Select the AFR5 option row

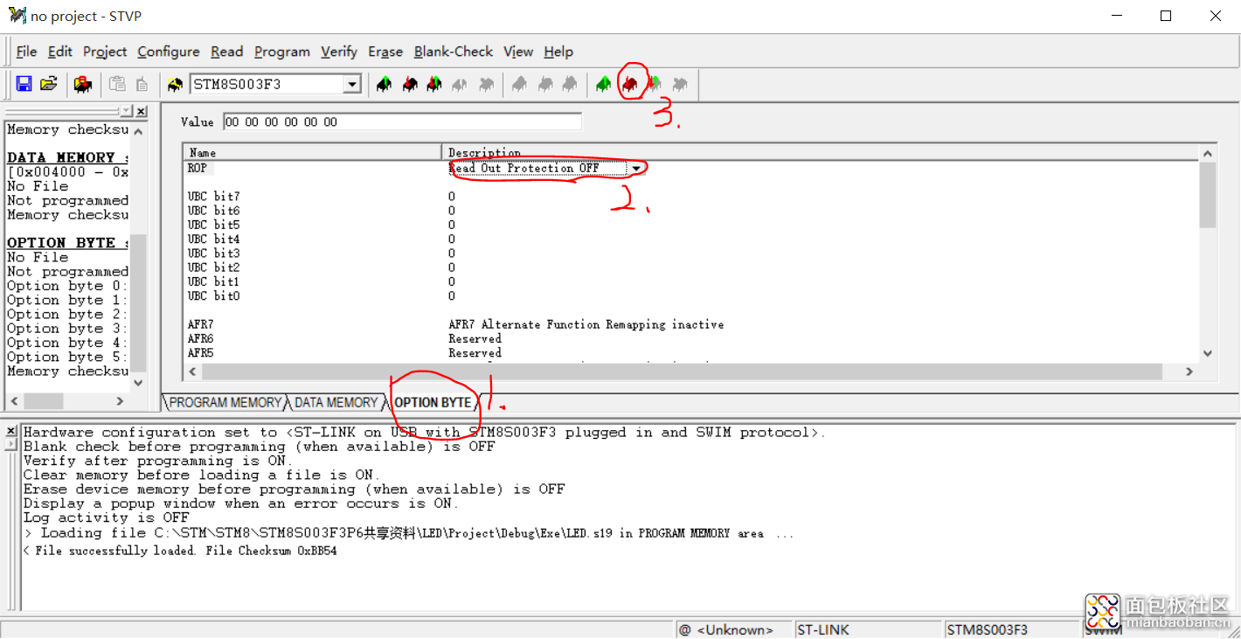coord(200,353)
